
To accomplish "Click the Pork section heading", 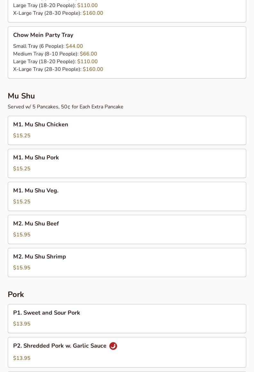I will (x=16, y=294).
